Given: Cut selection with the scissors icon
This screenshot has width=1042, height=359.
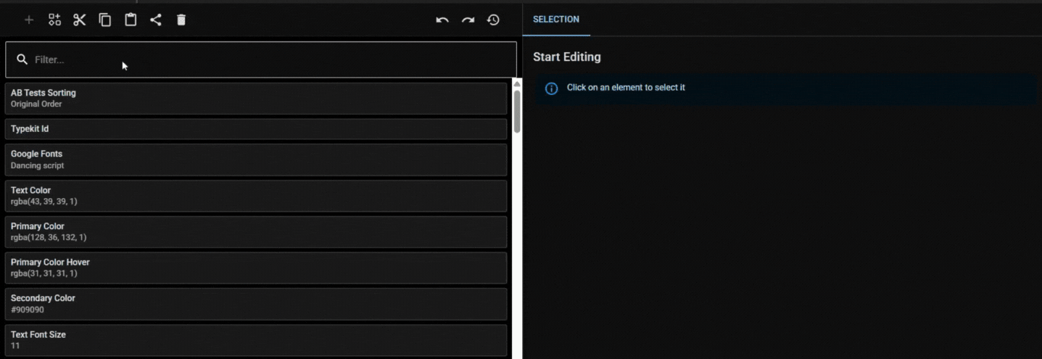Looking at the screenshot, I should tap(80, 20).
